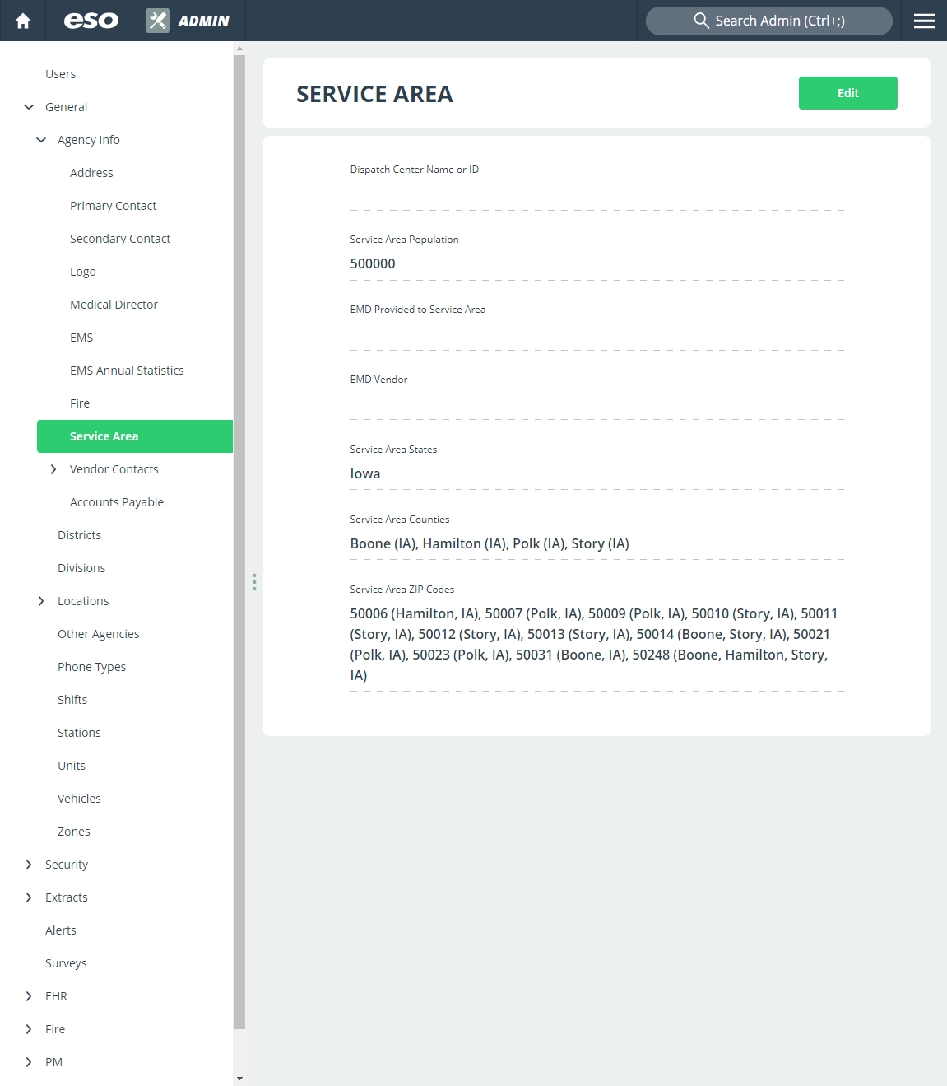The image size is (947, 1086).
Task: Expand the Security section
Action: 29,864
